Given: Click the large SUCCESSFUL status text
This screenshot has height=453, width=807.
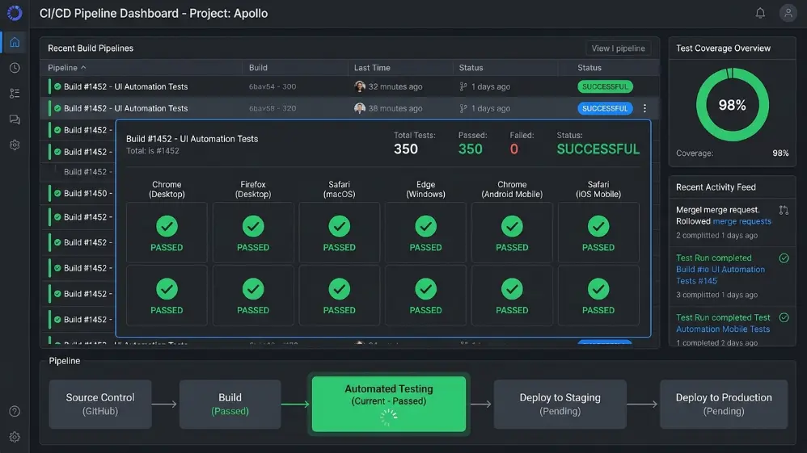Looking at the screenshot, I should point(598,149).
